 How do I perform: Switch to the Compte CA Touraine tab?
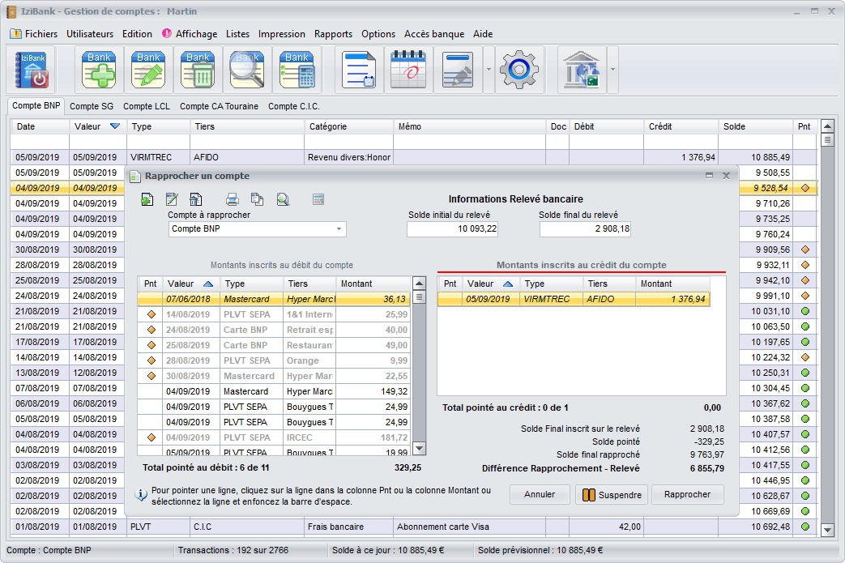(219, 106)
